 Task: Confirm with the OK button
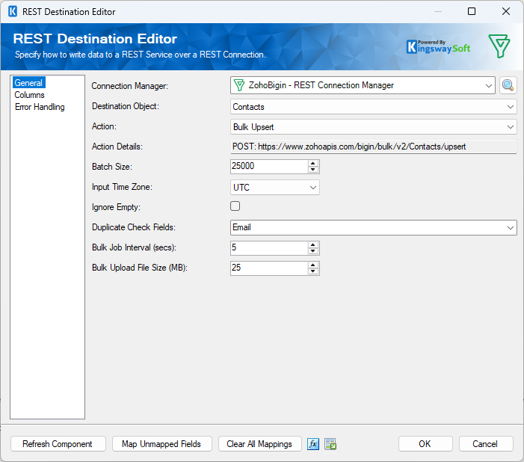pos(425,444)
